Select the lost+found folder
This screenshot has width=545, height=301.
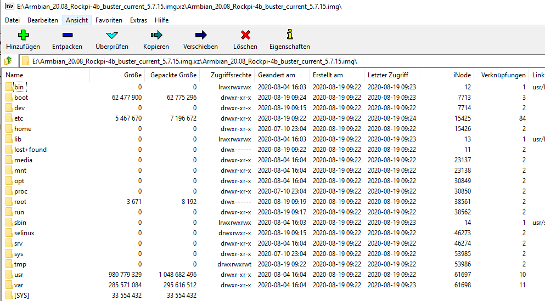click(30, 150)
